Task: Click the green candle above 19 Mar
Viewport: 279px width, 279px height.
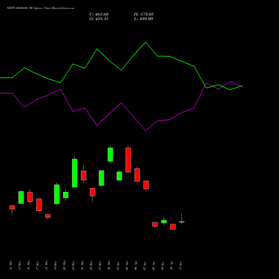Action: pyautogui.click(x=57, y=194)
